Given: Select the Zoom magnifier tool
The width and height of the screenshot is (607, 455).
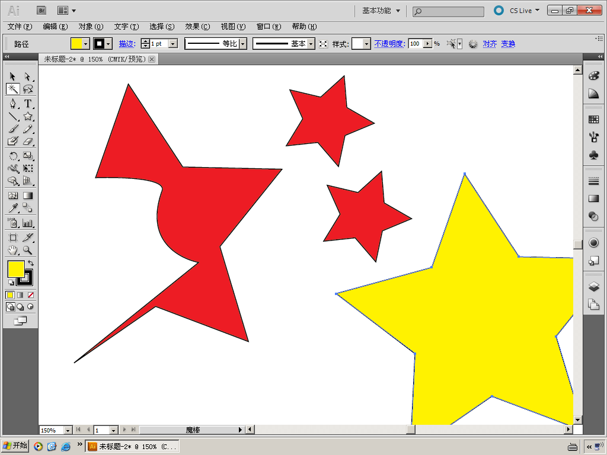Looking at the screenshot, I should 28,251.
